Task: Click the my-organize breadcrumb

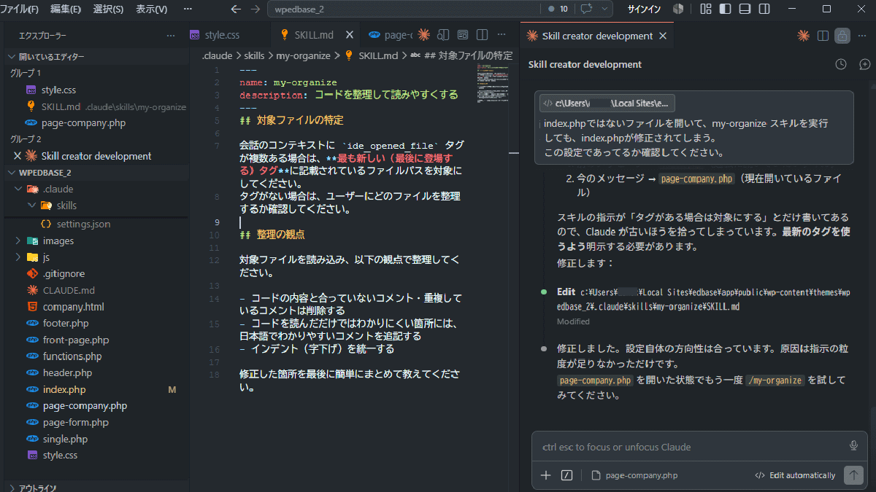Action: pyautogui.click(x=303, y=55)
